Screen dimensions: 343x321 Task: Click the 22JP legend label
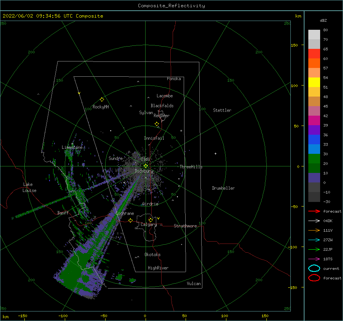328,249
